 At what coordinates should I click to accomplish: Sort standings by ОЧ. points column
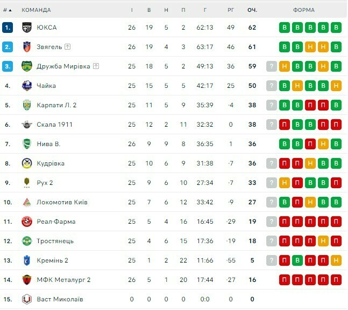[252, 10]
